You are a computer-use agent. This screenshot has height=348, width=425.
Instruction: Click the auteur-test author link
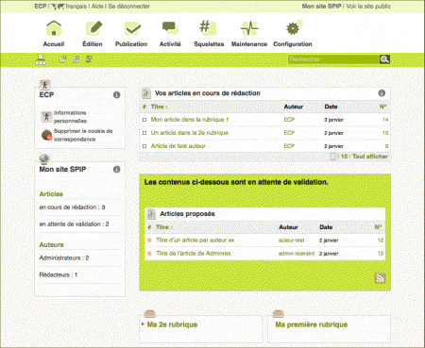292,240
